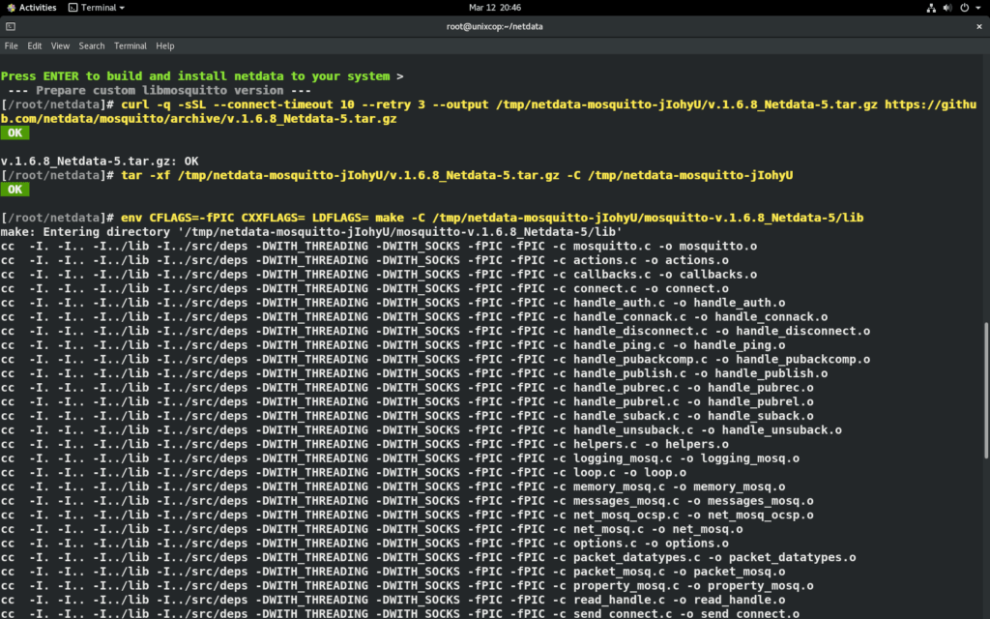Click the 'handle_ping.c' compile line

pos(393,345)
